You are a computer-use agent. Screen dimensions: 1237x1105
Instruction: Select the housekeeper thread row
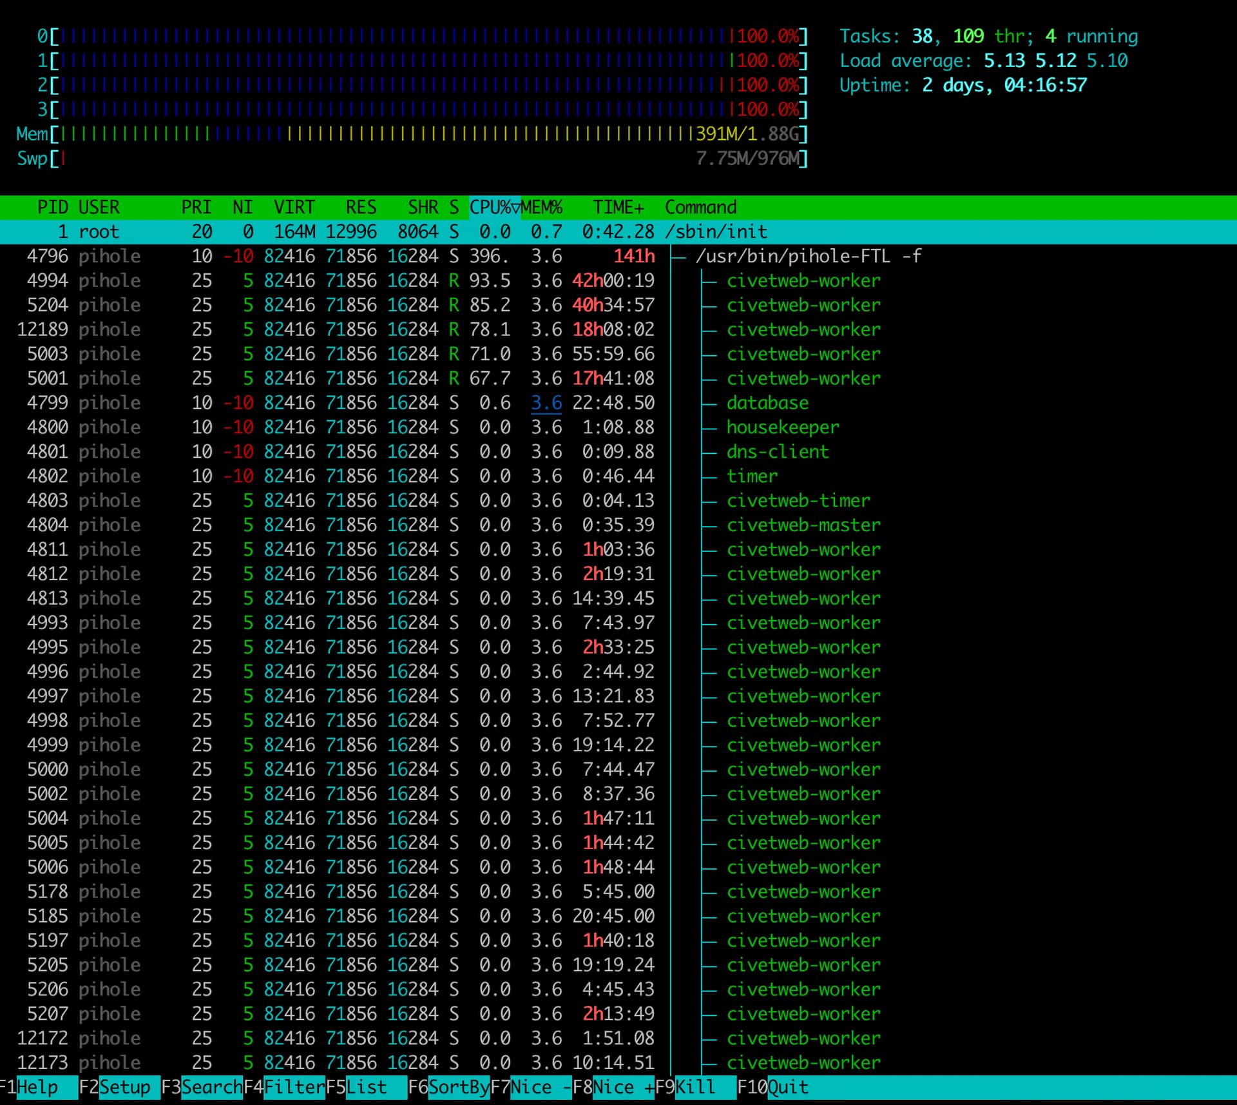coord(782,427)
